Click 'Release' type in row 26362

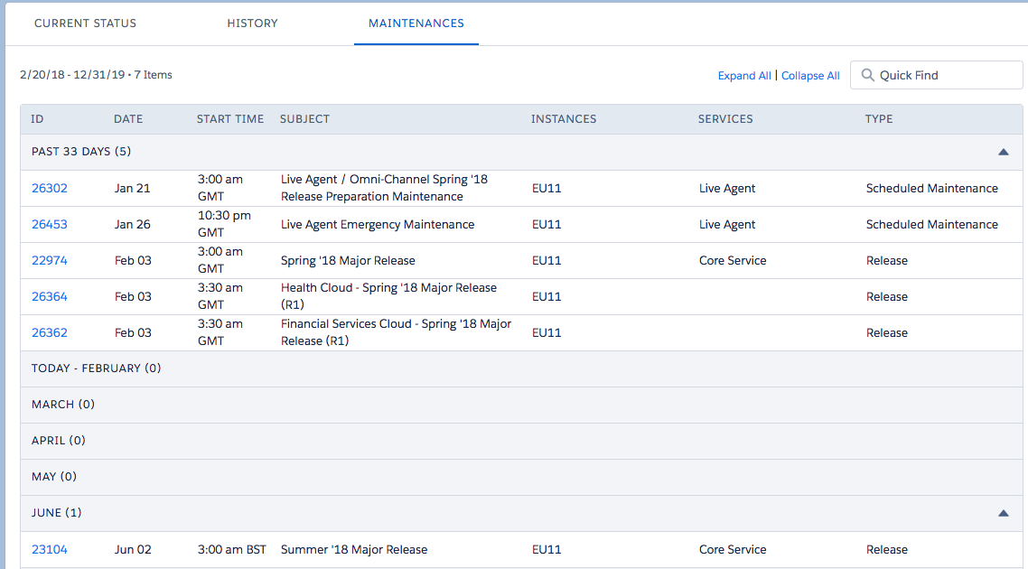887,332
